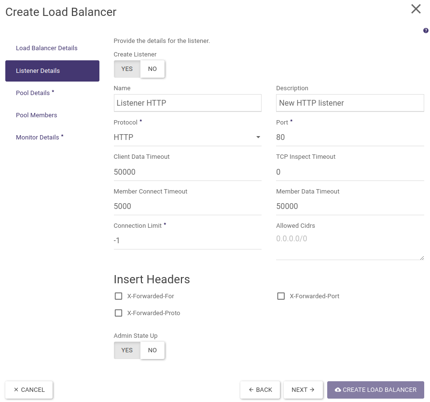Click the help question mark icon
Viewport: 430px width, 402px height.
[426, 30]
